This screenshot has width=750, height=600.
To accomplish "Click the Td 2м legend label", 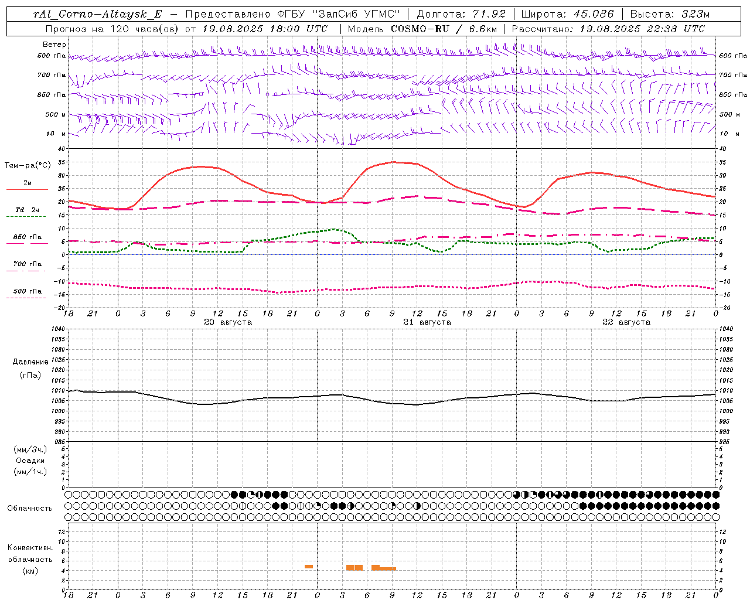I will (x=28, y=210).
